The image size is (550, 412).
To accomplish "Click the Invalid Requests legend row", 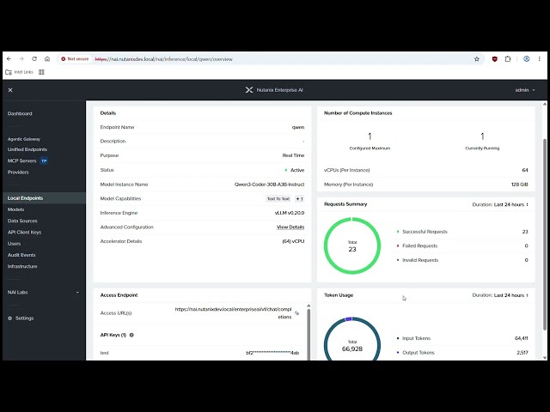I will 462,260.
